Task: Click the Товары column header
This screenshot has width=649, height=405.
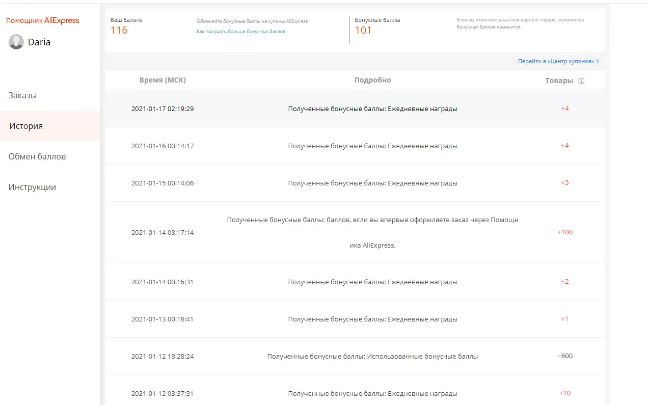Action: [559, 80]
